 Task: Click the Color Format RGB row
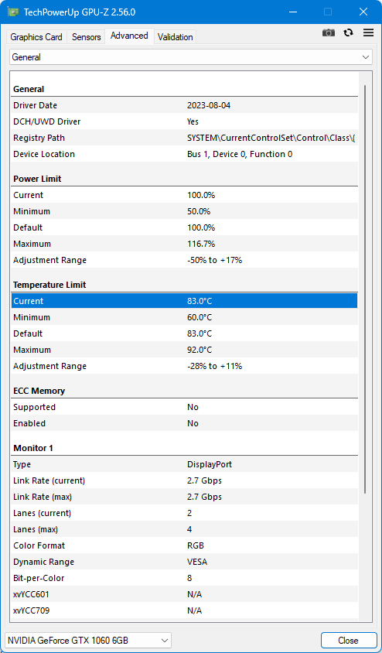(184, 545)
